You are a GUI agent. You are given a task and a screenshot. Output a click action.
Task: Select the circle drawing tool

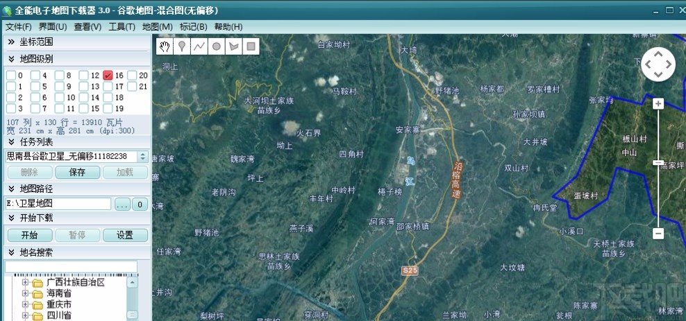pos(216,46)
